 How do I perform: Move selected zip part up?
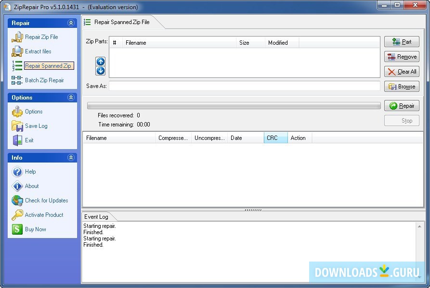(100, 62)
